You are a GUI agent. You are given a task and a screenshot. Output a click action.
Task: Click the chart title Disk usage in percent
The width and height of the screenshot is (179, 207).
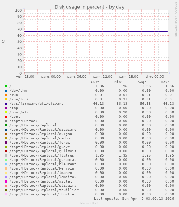90,7
